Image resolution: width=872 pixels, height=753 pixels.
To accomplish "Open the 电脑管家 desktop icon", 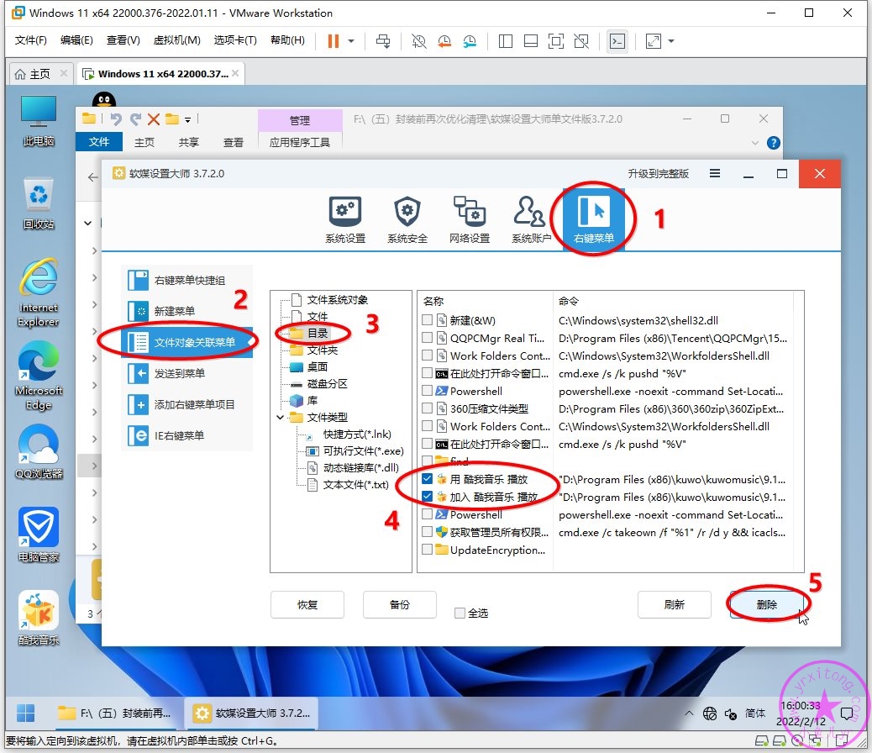I will (x=39, y=535).
